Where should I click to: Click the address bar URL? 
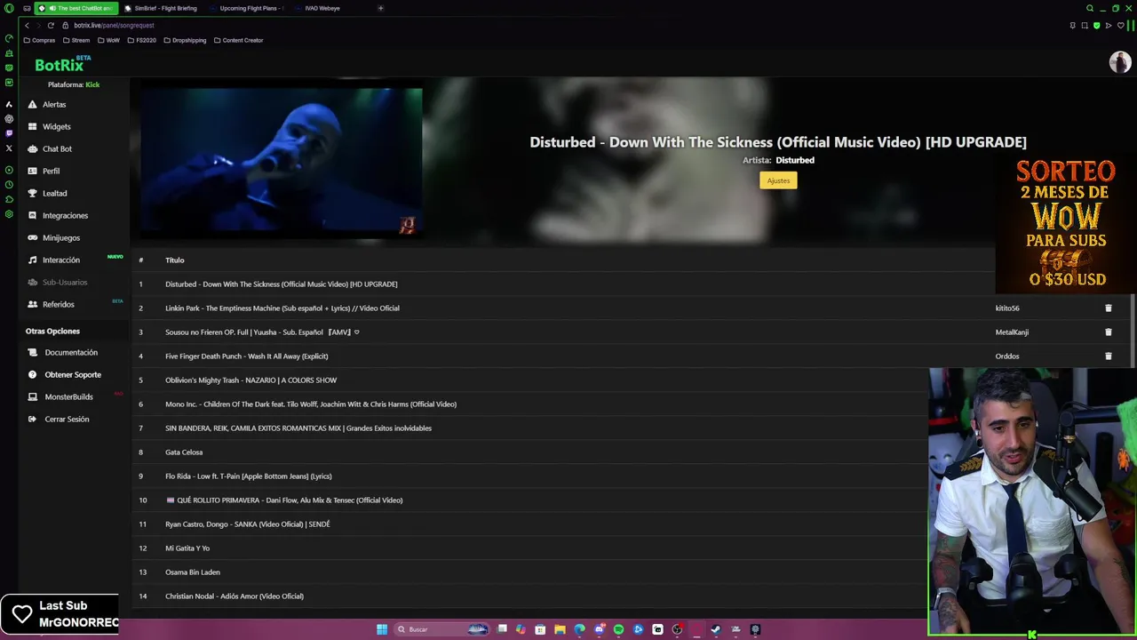(114, 25)
